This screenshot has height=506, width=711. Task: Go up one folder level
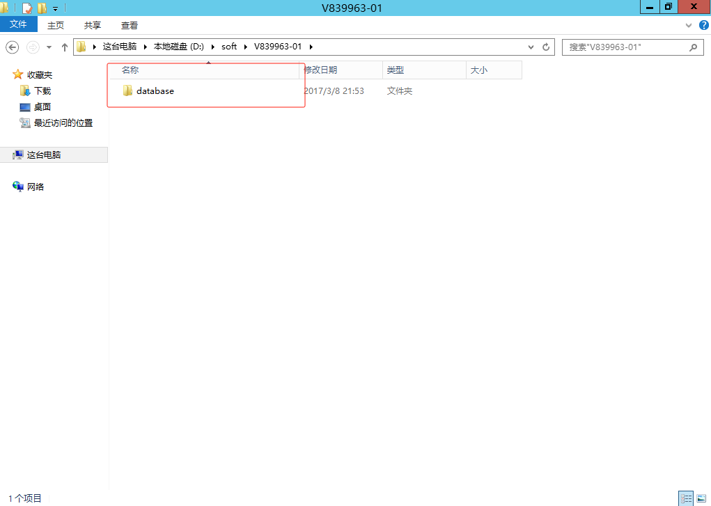pyautogui.click(x=64, y=47)
